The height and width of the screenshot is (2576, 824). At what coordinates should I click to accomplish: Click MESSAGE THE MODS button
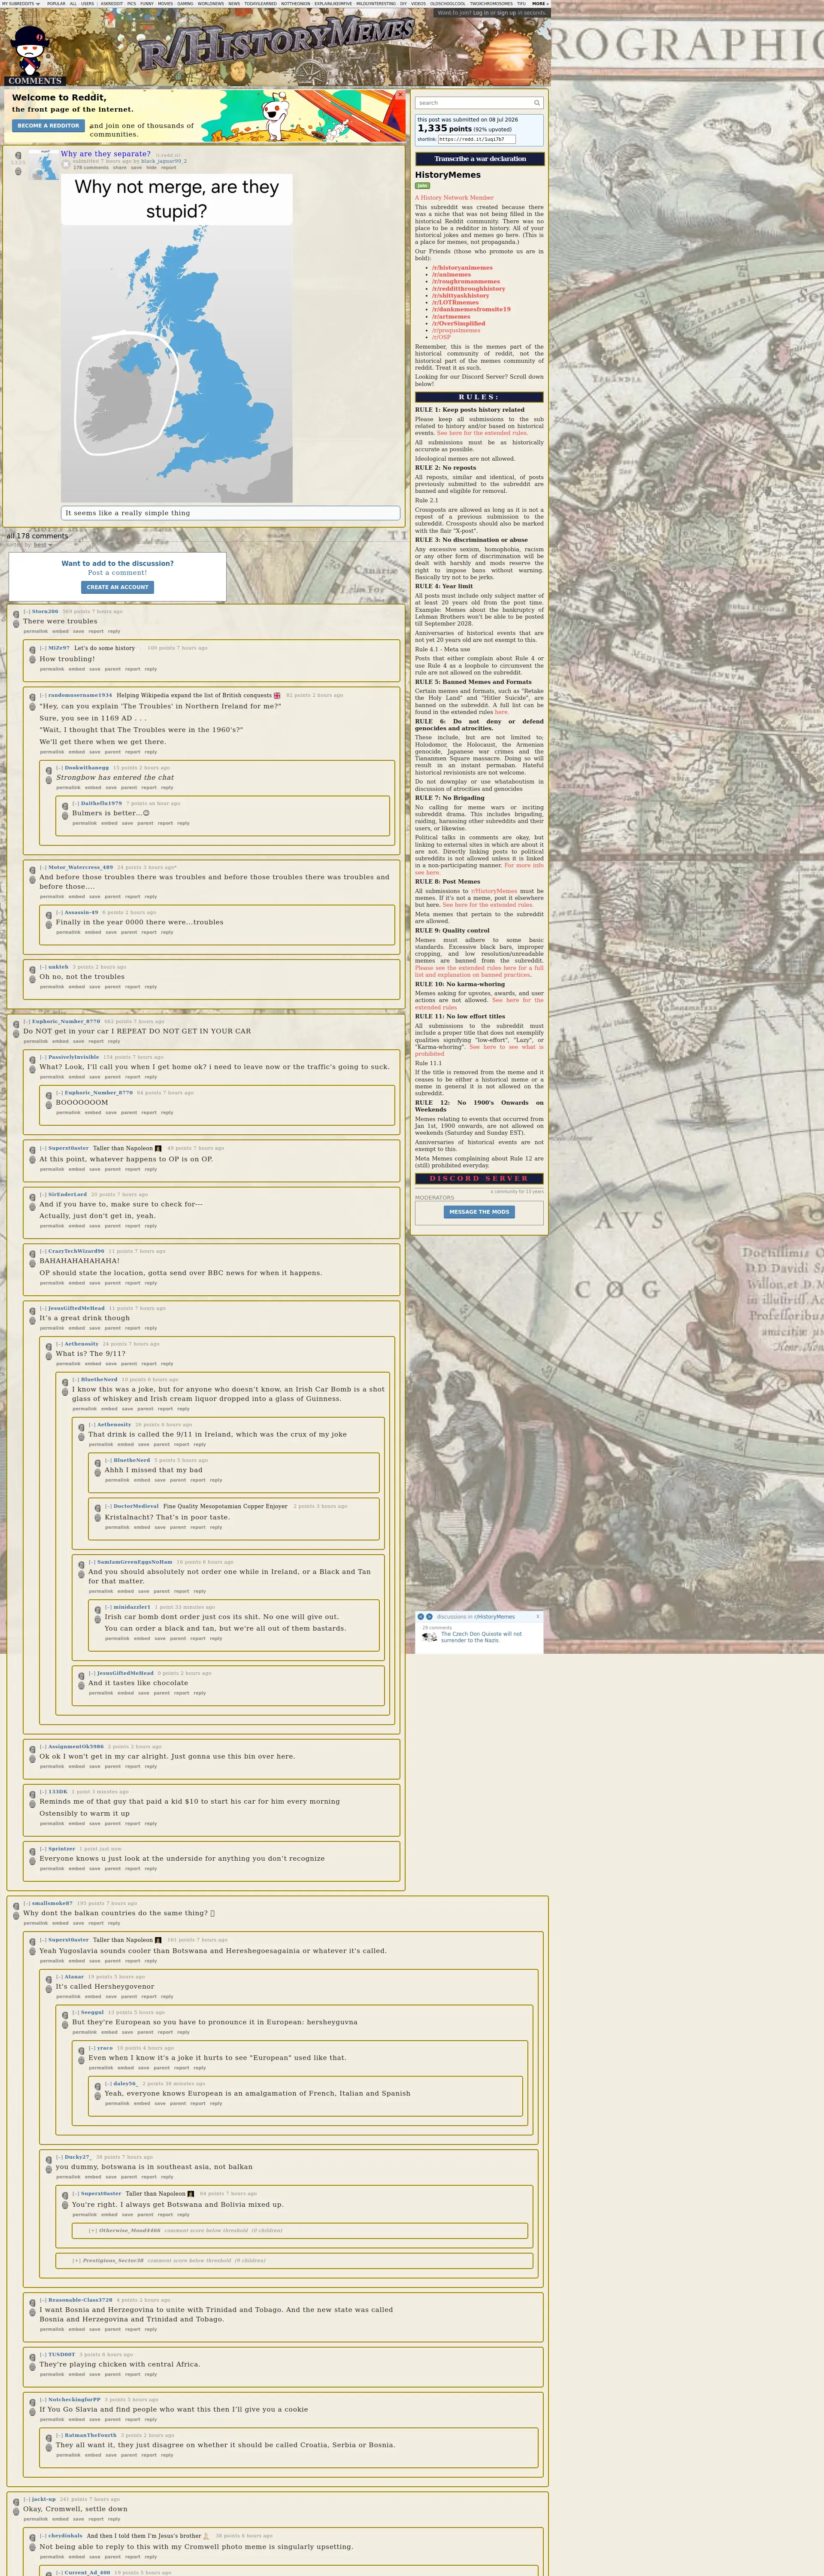pyautogui.click(x=479, y=1212)
